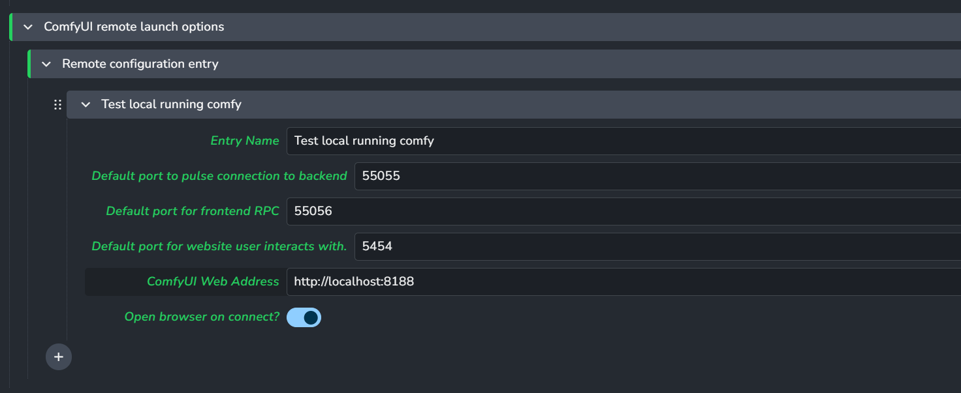Edit the Entry Name field
This screenshot has width=961, height=393.
tap(623, 141)
